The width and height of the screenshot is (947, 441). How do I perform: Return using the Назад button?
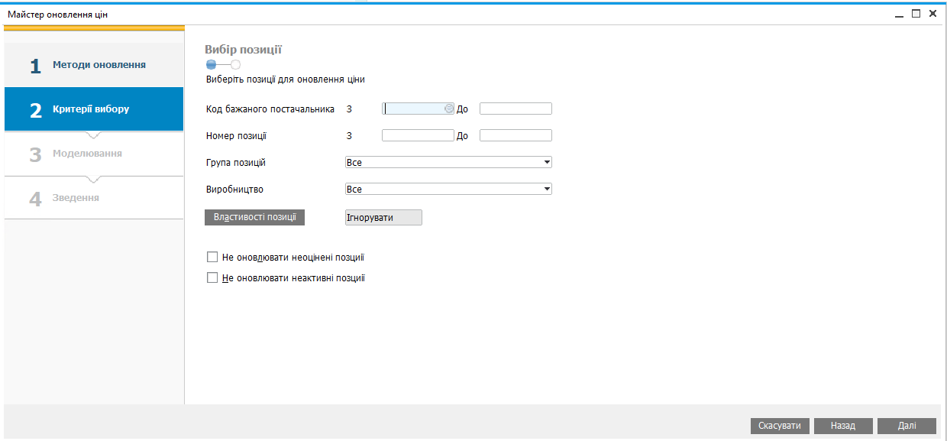tap(843, 426)
